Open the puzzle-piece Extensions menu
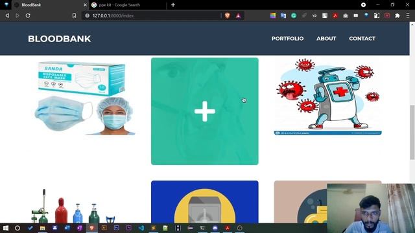 click(397, 16)
